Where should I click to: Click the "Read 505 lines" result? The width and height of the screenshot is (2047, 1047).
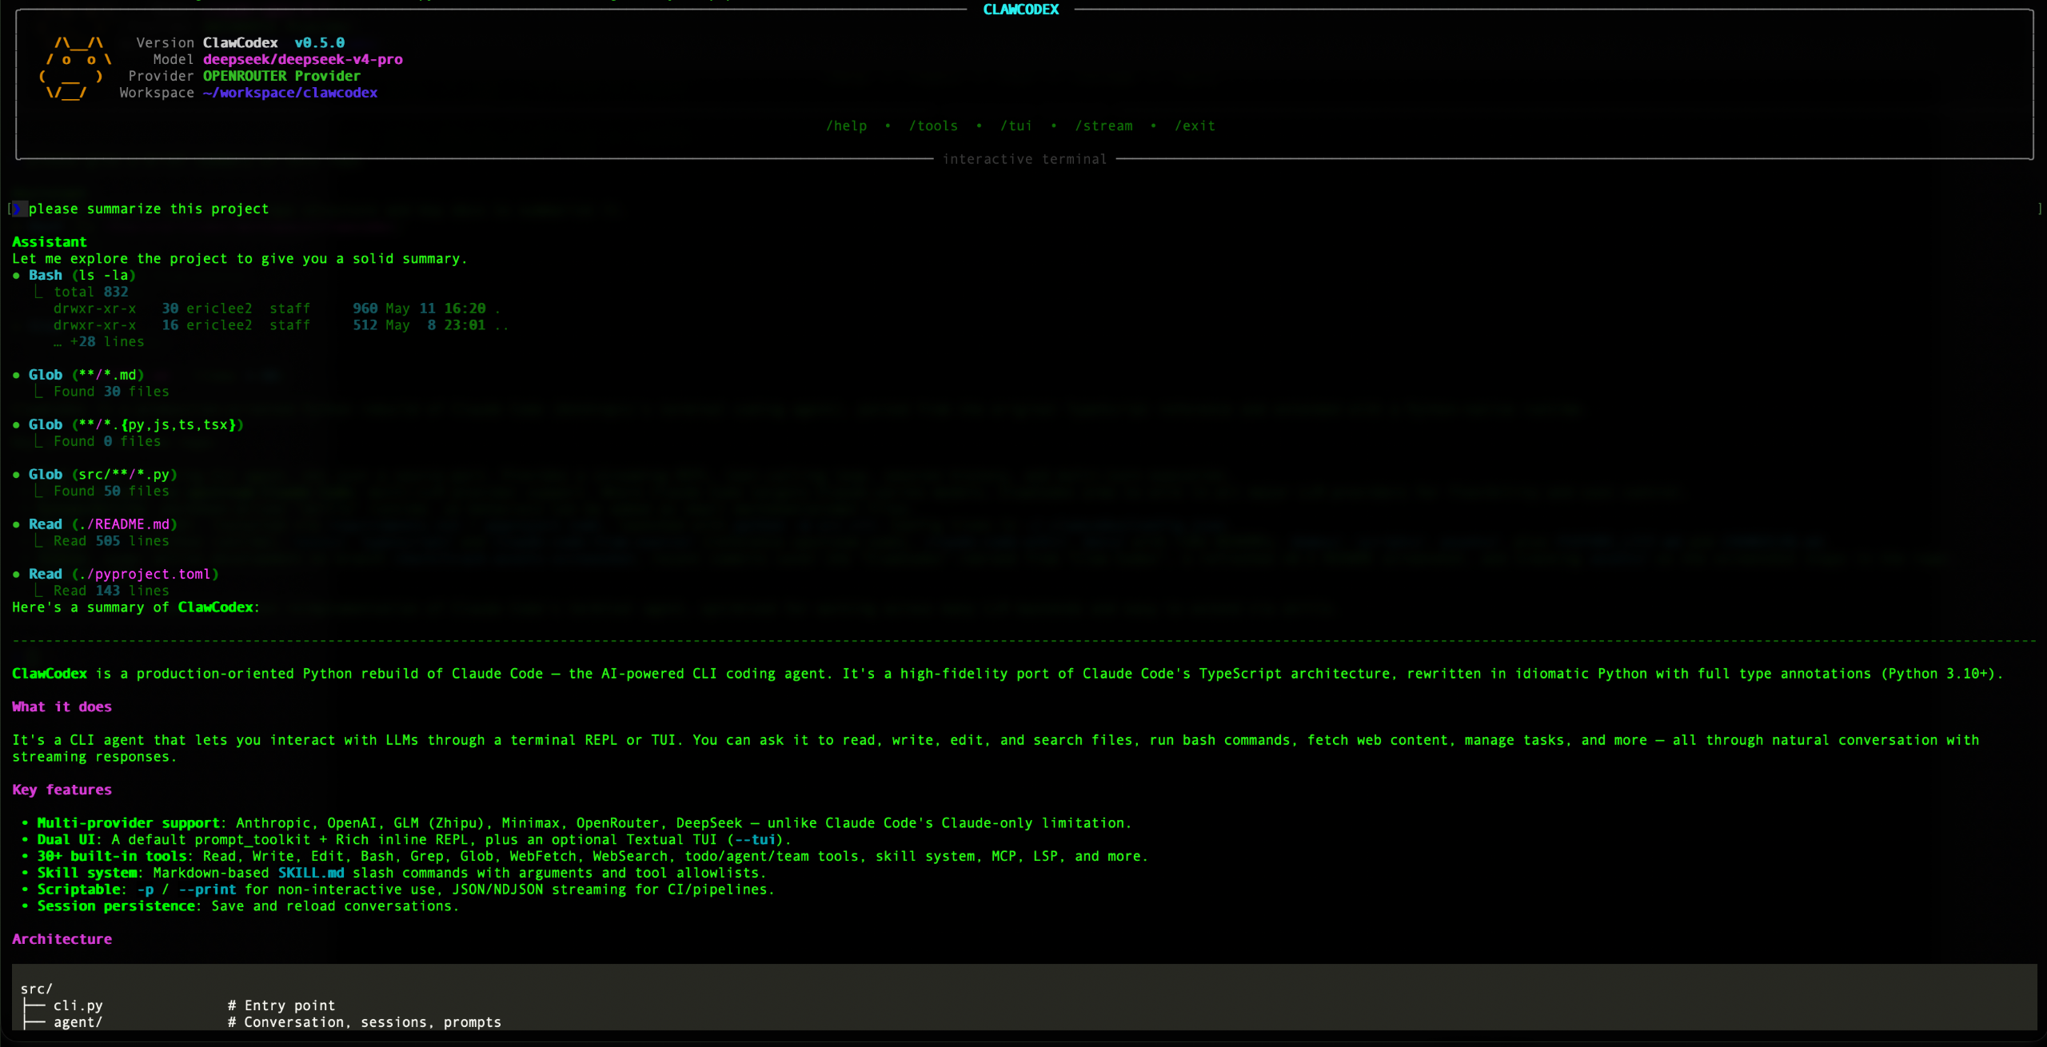click(111, 541)
